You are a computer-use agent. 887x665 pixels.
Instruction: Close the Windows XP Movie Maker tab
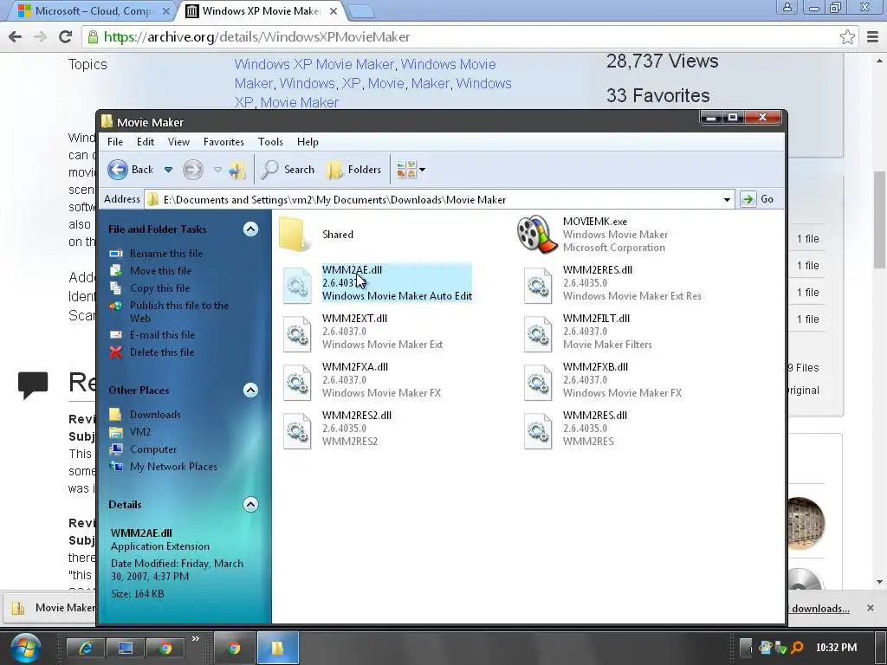tap(333, 10)
